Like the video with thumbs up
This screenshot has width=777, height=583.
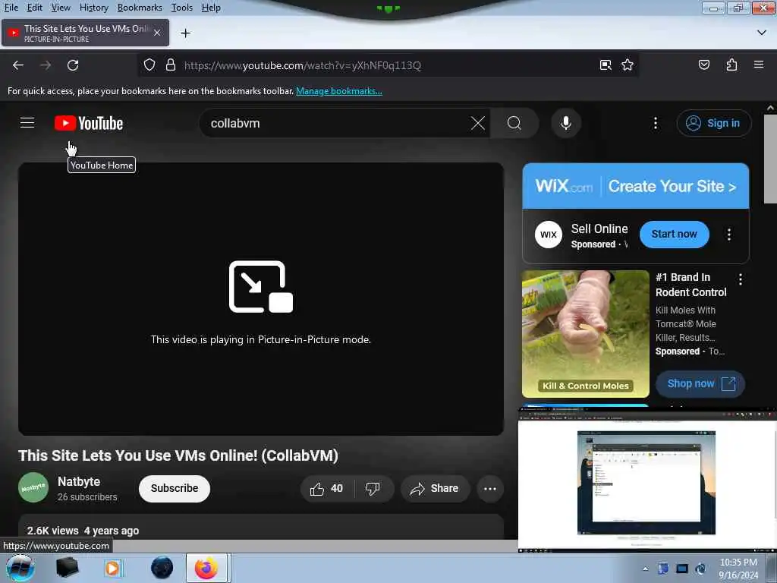[x=326, y=489]
